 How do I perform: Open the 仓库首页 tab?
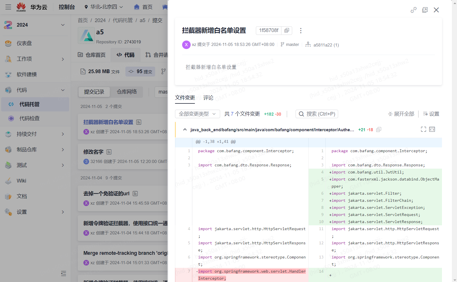click(92, 55)
